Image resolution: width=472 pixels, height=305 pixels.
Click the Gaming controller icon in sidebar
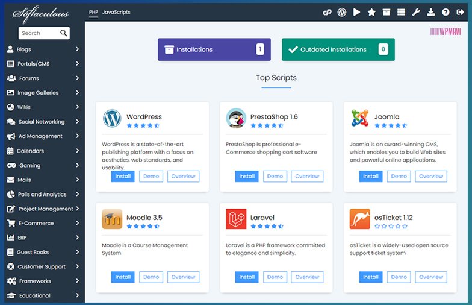(11, 165)
